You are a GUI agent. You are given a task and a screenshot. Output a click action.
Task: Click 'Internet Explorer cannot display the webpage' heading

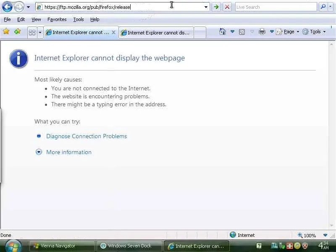click(x=110, y=58)
